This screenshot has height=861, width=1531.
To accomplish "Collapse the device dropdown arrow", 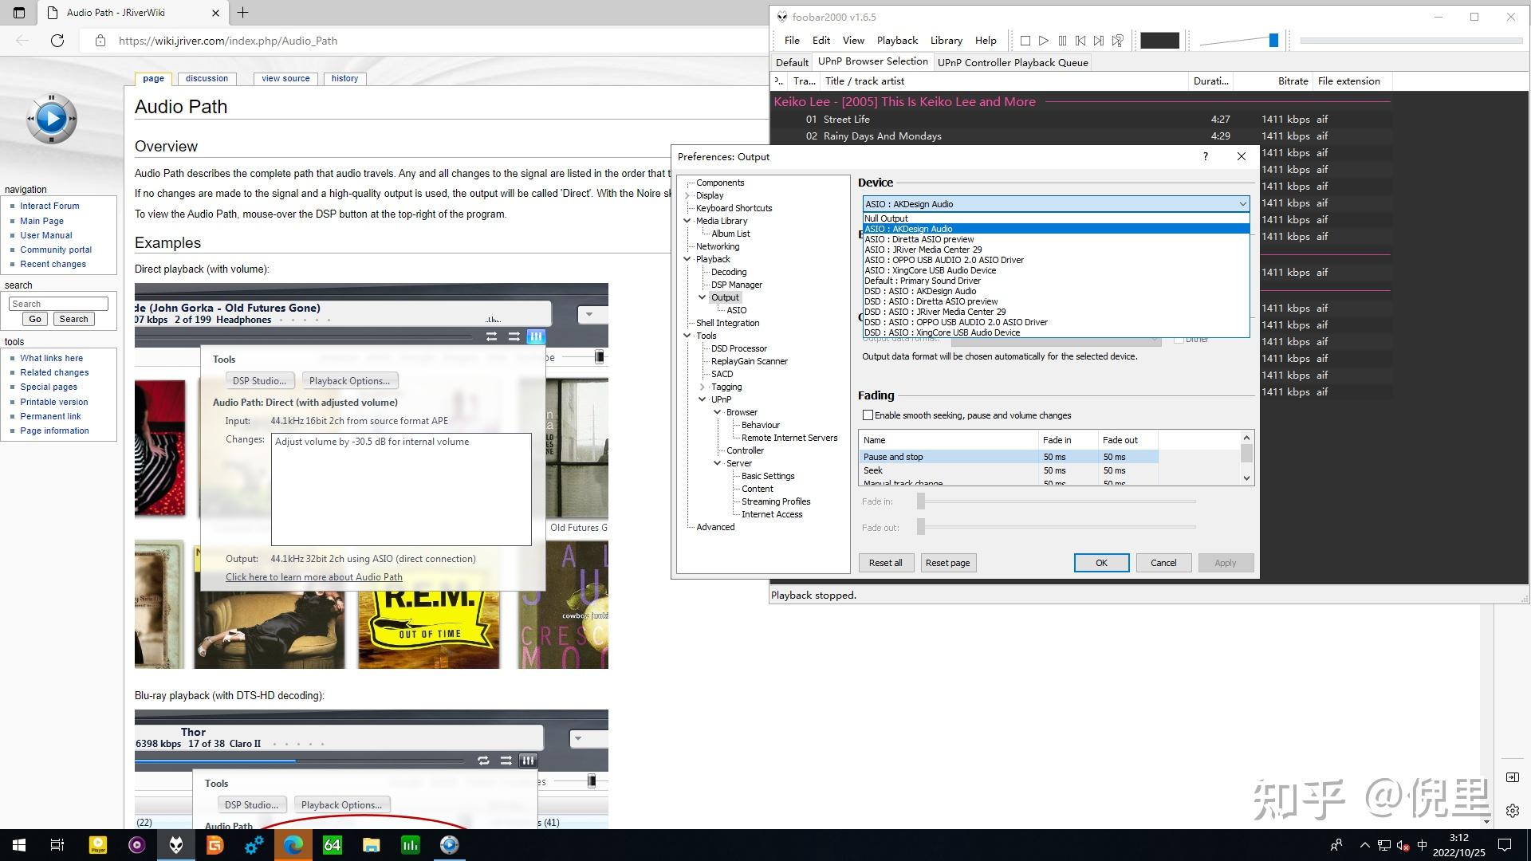I will click(x=1242, y=204).
